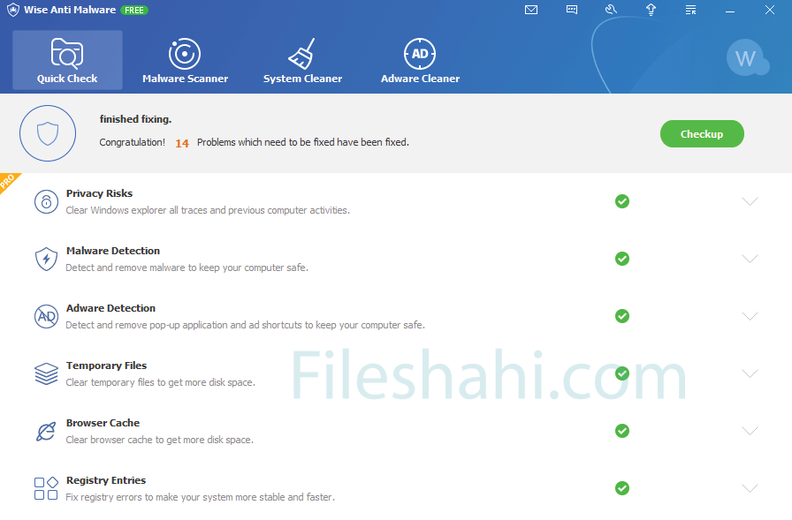The image size is (792, 520).
Task: Close the Wise Anti Malware window
Action: coord(769,10)
